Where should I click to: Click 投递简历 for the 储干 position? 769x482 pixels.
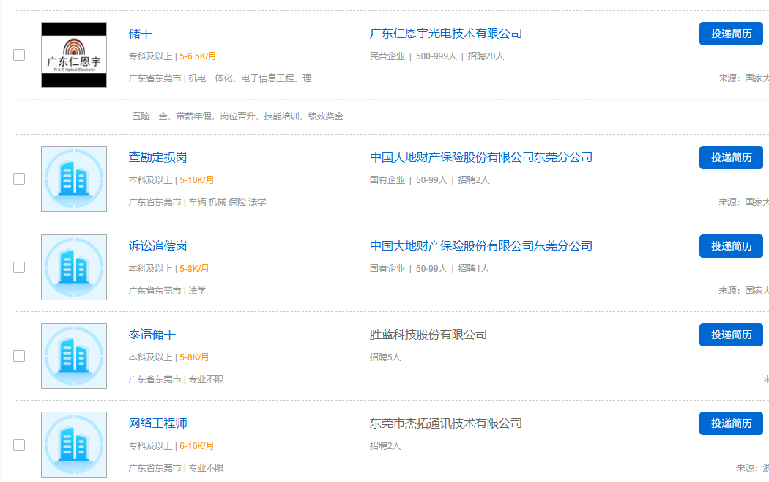pyautogui.click(x=731, y=34)
